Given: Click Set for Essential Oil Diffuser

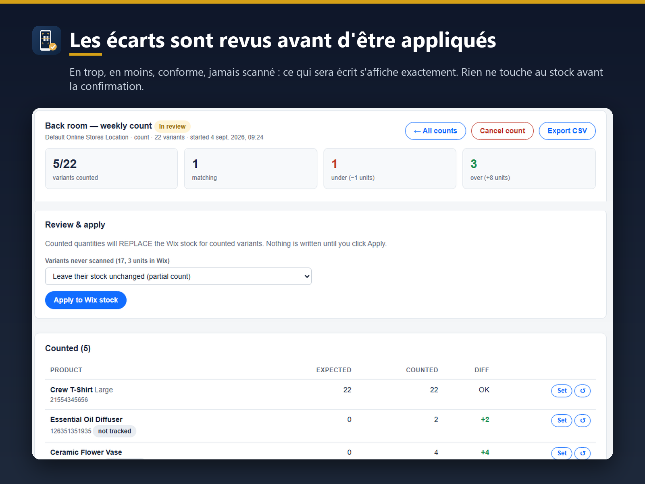Looking at the screenshot, I should coord(562,420).
